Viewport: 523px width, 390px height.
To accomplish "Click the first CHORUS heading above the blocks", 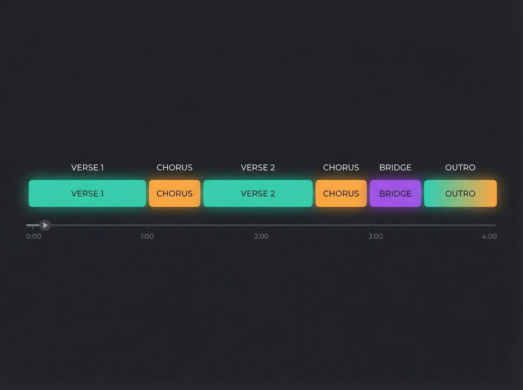I will (x=175, y=168).
